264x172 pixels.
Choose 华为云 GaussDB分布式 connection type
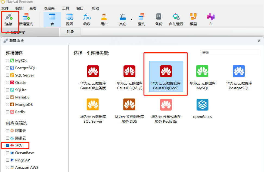tap(129, 77)
